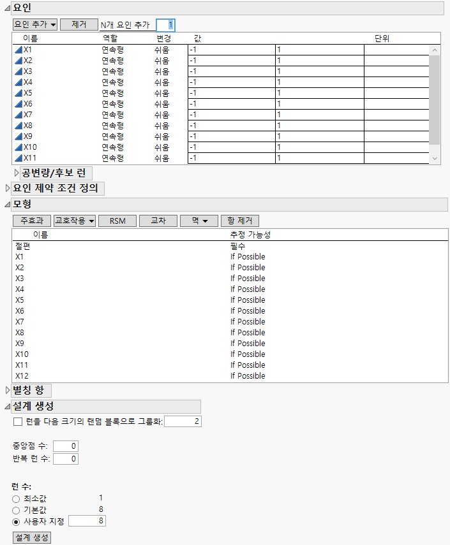Select the X6 term in model list
Screen dimensions: 450x545
(x=20, y=311)
